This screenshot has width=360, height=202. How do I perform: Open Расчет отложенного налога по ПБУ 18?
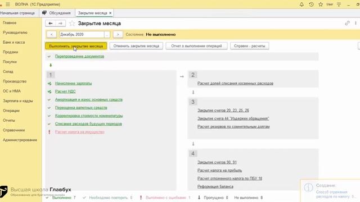click(230, 178)
